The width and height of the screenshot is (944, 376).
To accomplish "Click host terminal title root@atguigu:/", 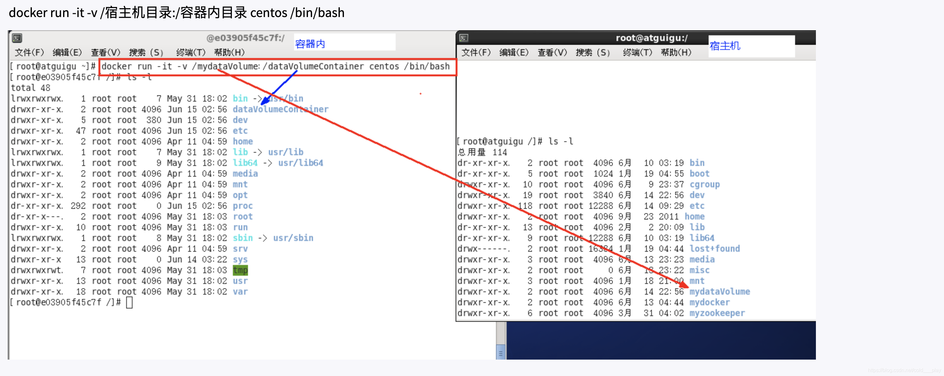I will [652, 38].
